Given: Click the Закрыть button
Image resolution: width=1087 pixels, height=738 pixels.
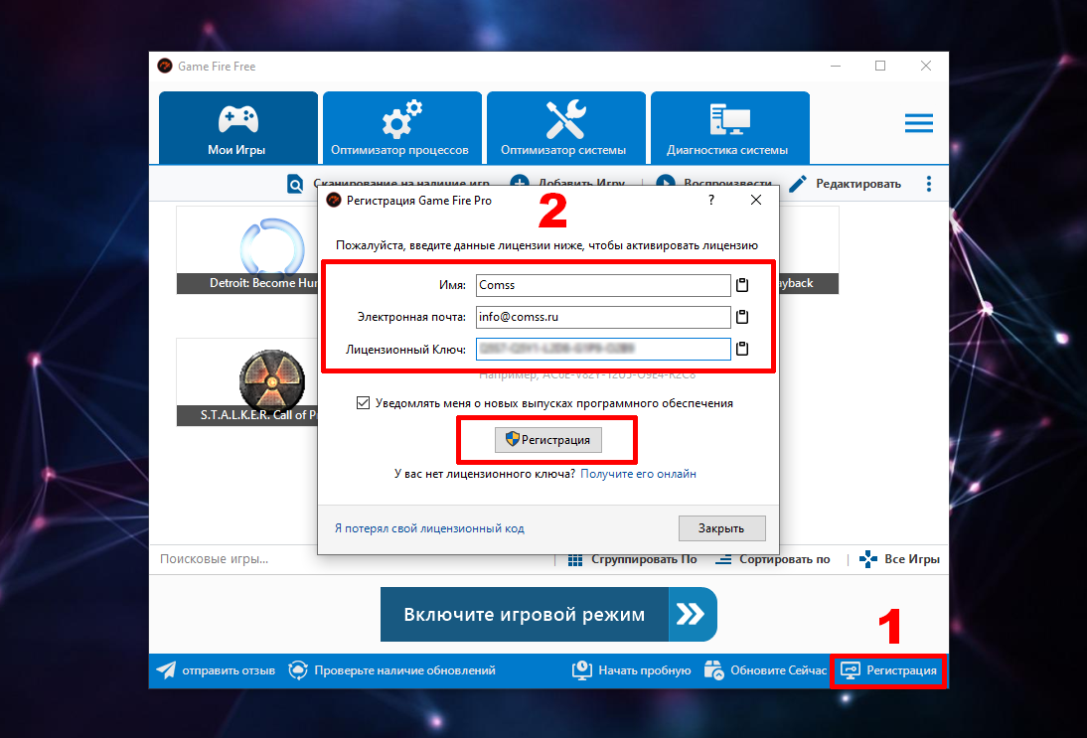Looking at the screenshot, I should pyautogui.click(x=721, y=528).
